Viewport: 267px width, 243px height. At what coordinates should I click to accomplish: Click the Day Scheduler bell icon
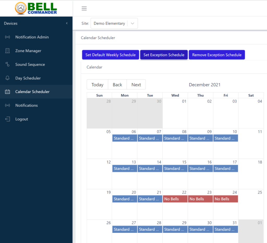click(8, 78)
